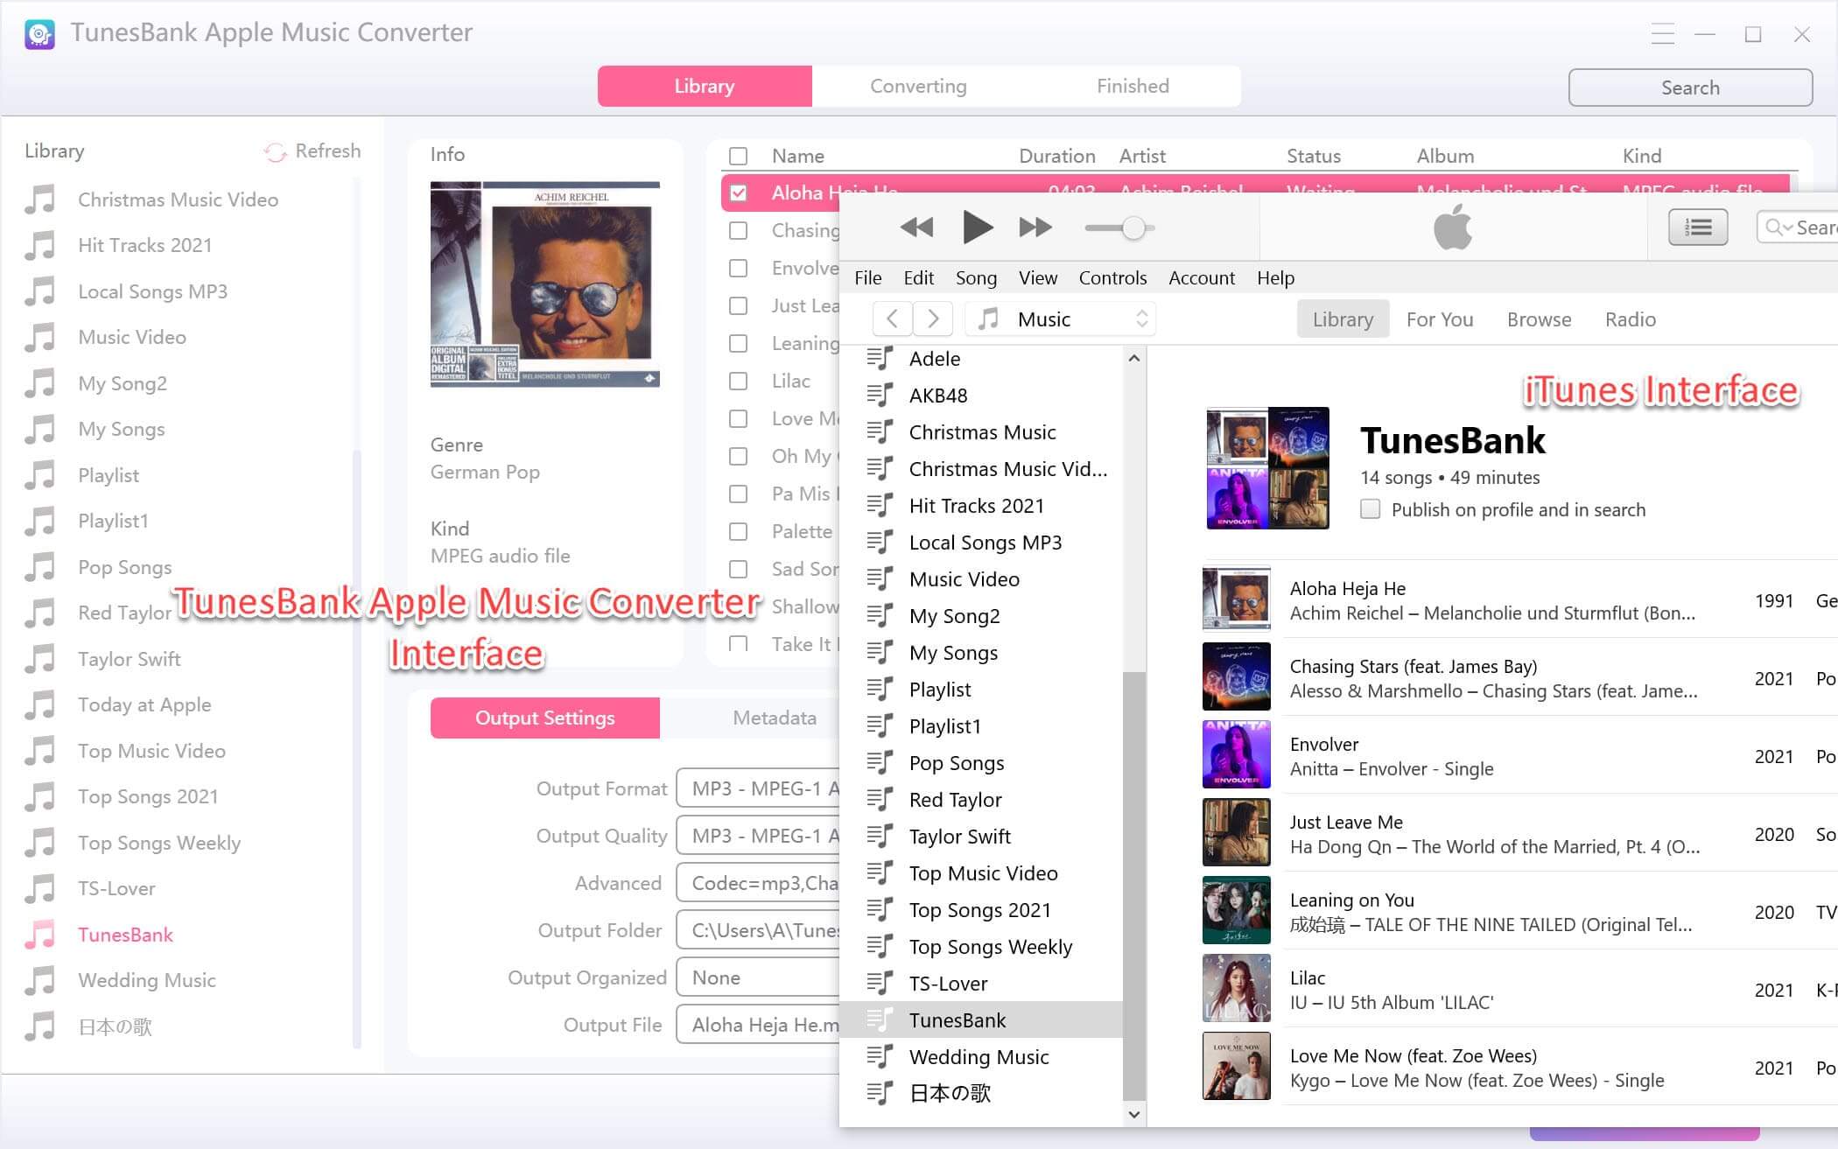Screen dimensions: 1838x1149
Task: Select the Library tab in TunesBank
Action: pyautogui.click(x=705, y=86)
